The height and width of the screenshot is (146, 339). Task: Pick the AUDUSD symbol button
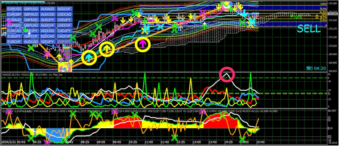pyautogui.click(x=31, y=42)
